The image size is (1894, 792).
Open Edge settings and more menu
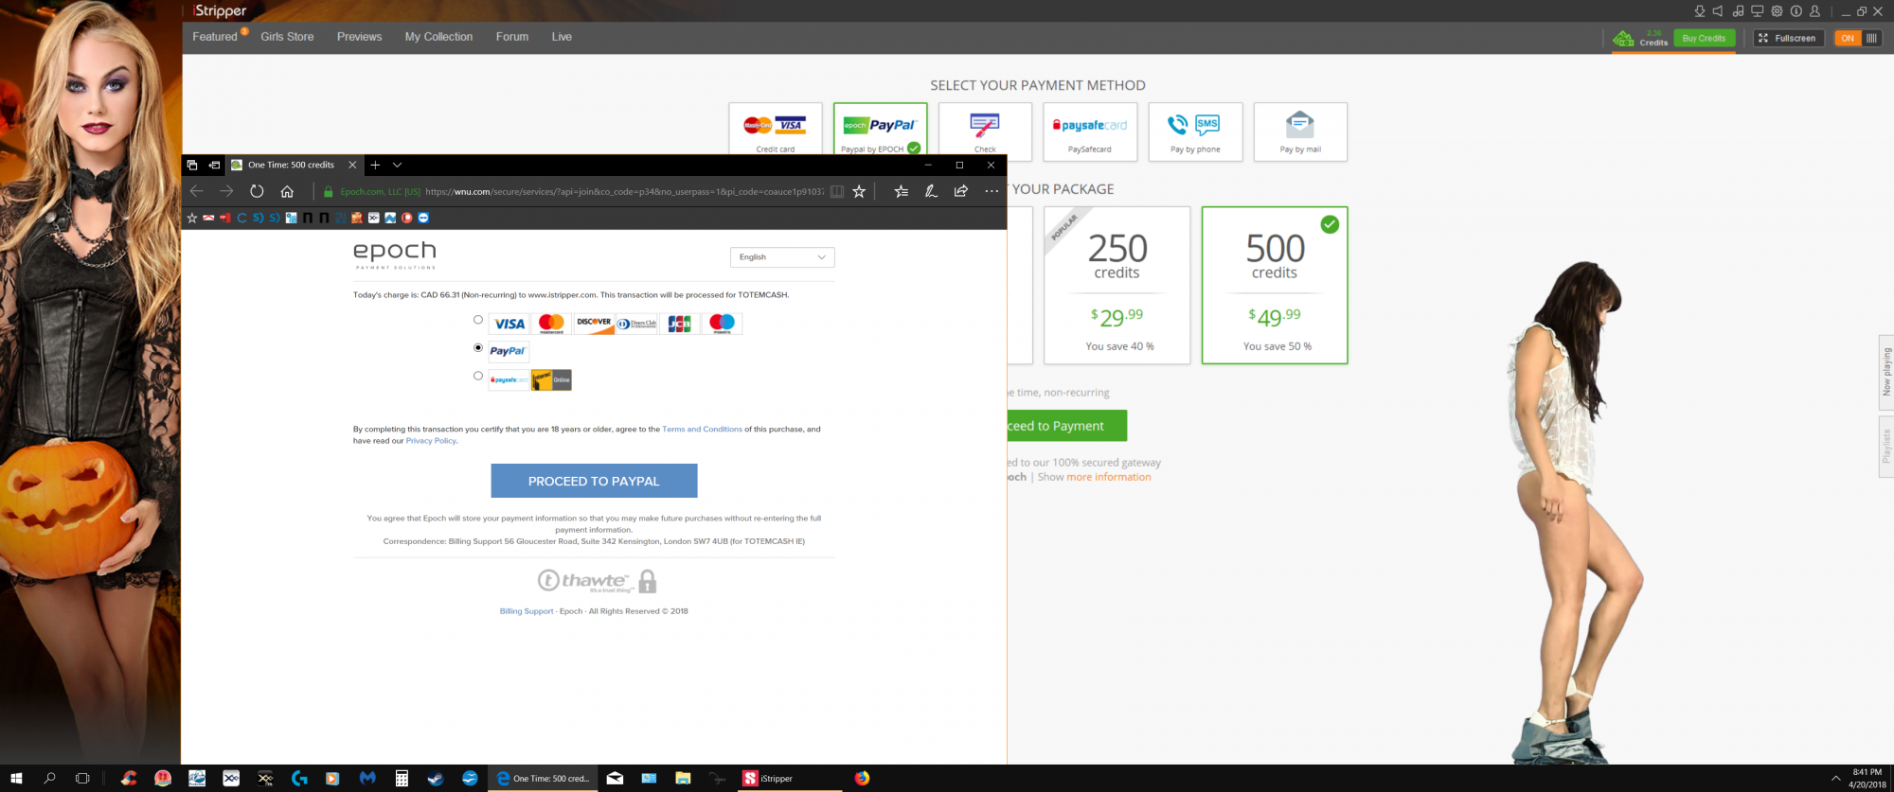(992, 191)
